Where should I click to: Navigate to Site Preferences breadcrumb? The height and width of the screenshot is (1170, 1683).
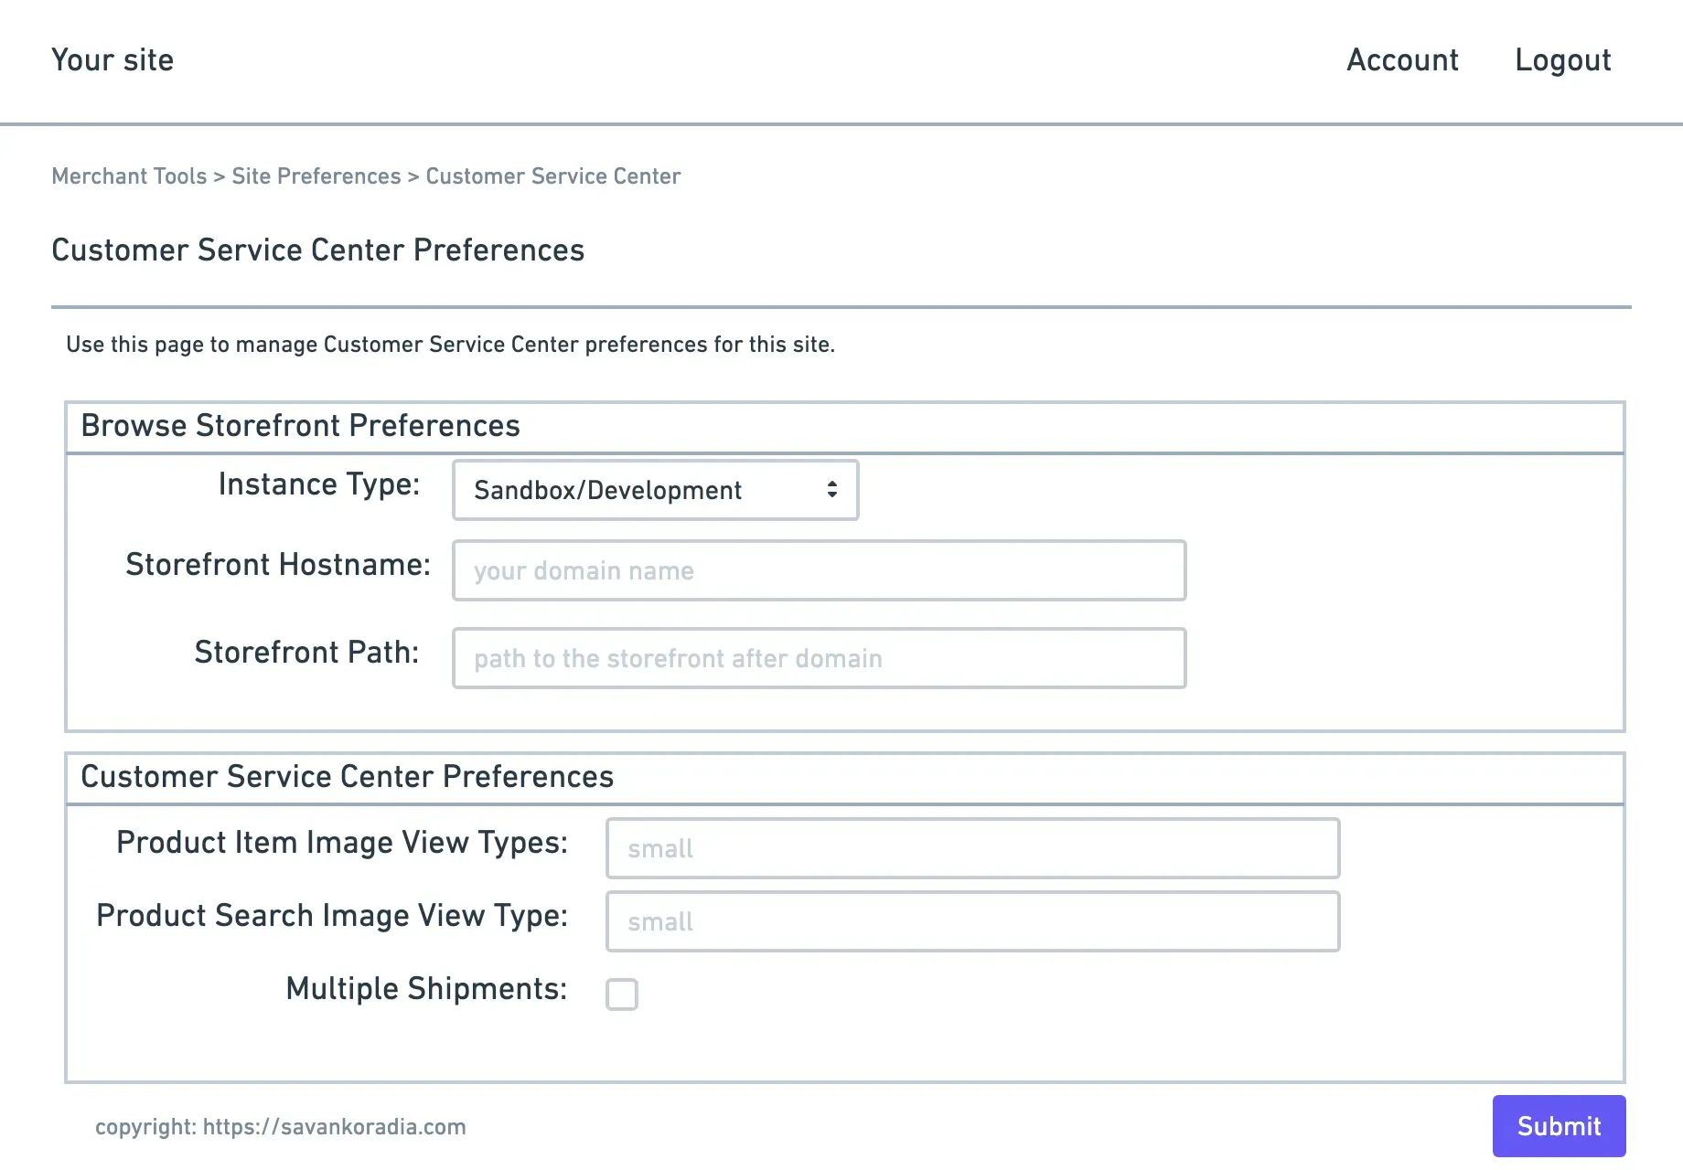tap(316, 176)
